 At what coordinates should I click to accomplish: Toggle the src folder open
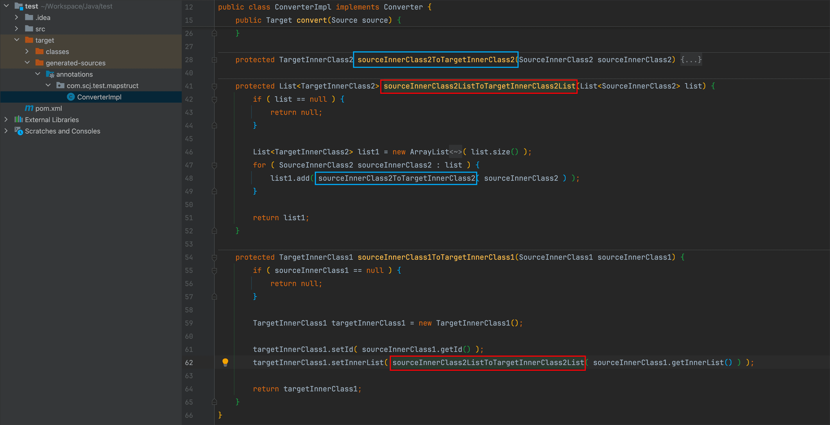pos(16,29)
